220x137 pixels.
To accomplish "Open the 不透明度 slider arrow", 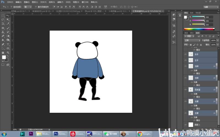I will coord(218,40).
